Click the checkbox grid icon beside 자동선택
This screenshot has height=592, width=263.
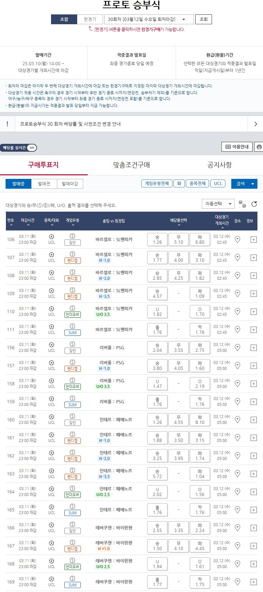242,204
